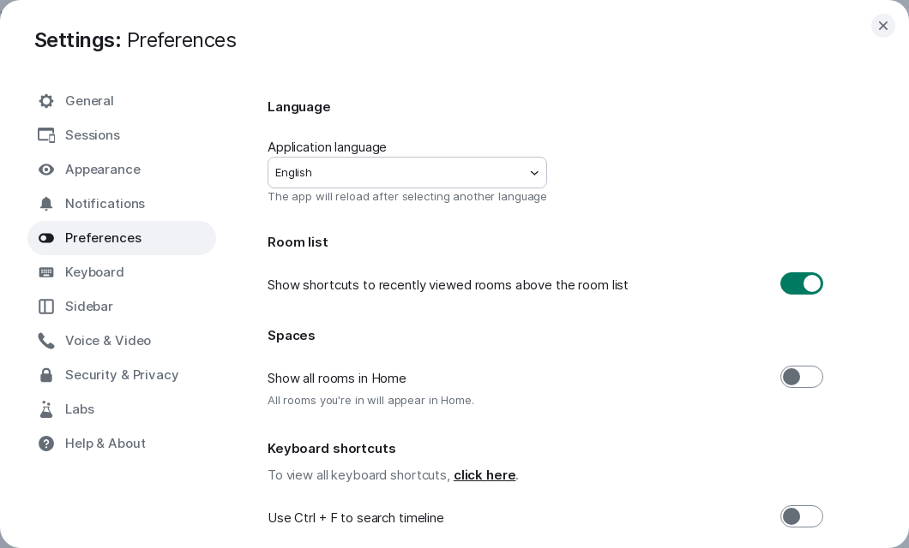Follow the click here keyboard shortcuts link

[485, 475]
